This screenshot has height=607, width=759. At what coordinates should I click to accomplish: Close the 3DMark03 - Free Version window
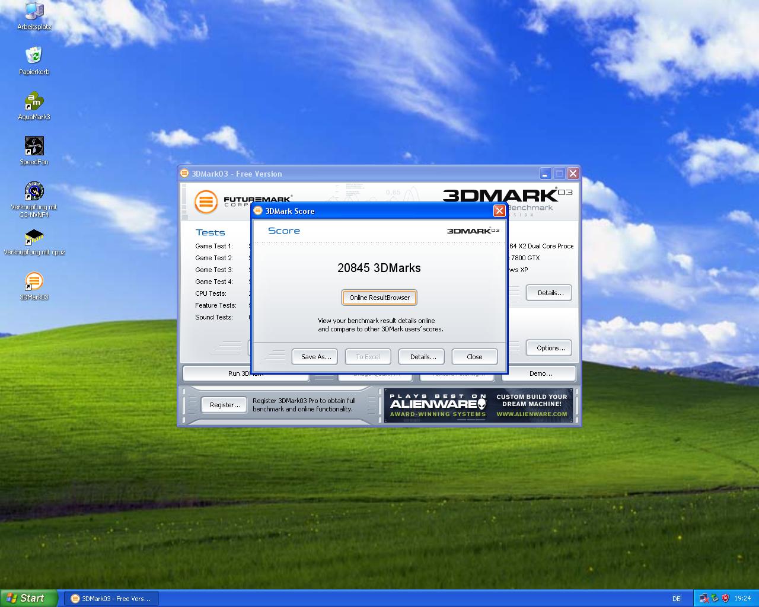point(573,174)
